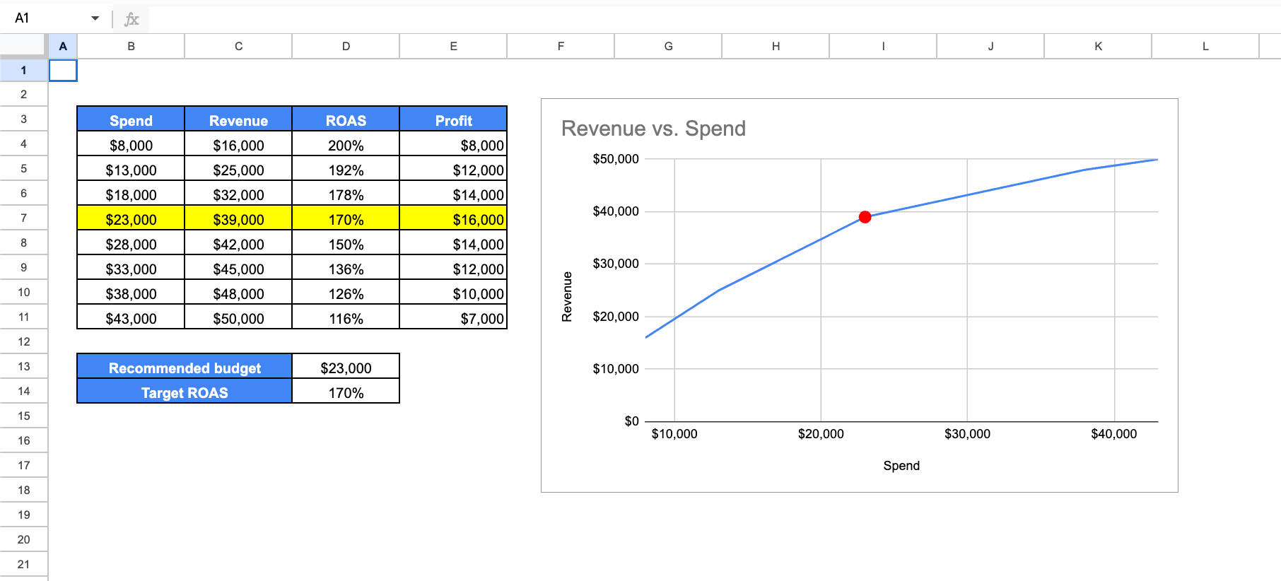
Task: Select row 7 header
Action: coord(23,218)
